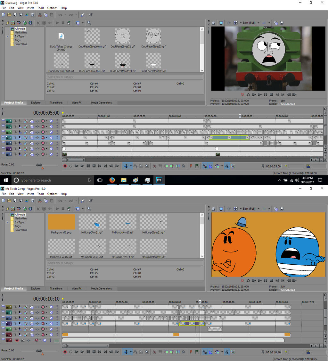Viewport: 328px width, 361px height.
Task: Open Track FX on Duck.veg track 6
Action: click(x=37, y=149)
